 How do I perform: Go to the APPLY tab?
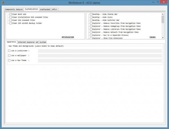(55, 9)
